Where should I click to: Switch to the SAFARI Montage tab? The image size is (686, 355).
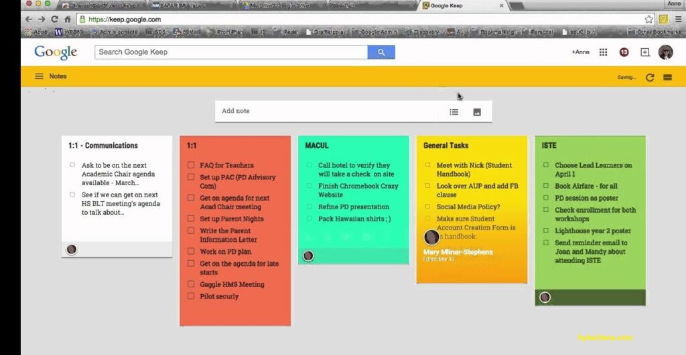pos(192,5)
